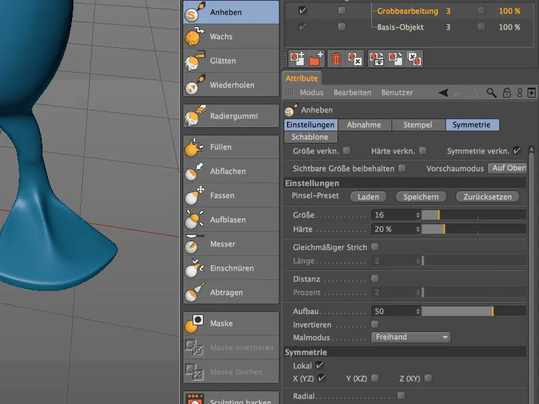Click the Laden preset button
539x404 pixels.
(368, 197)
